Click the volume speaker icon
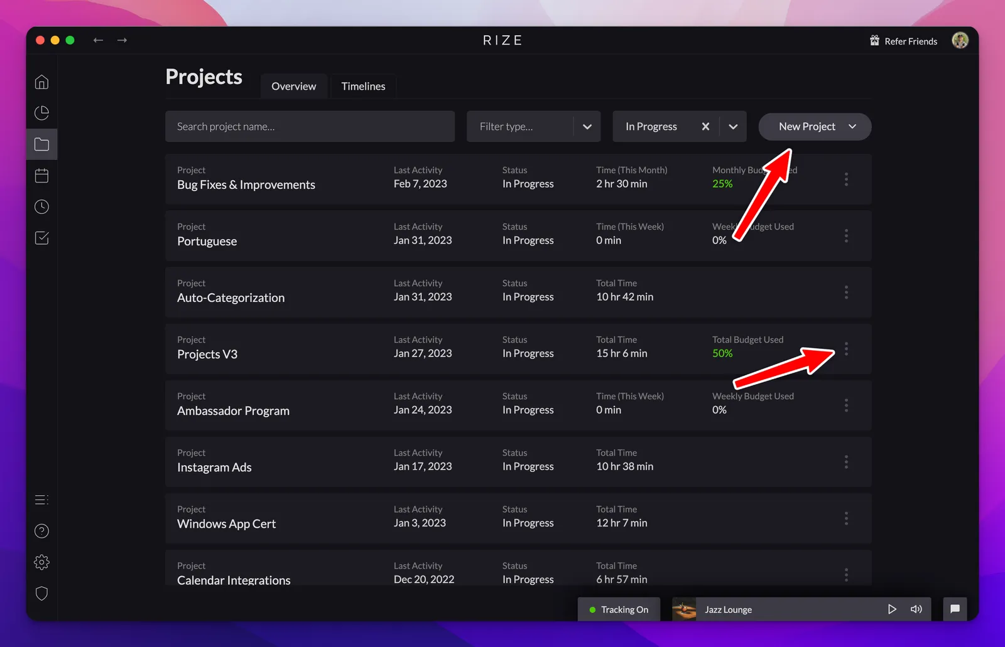Image resolution: width=1005 pixels, height=647 pixels. tap(916, 609)
